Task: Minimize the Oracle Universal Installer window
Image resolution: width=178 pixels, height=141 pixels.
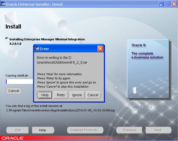Action: (x=162, y=4)
